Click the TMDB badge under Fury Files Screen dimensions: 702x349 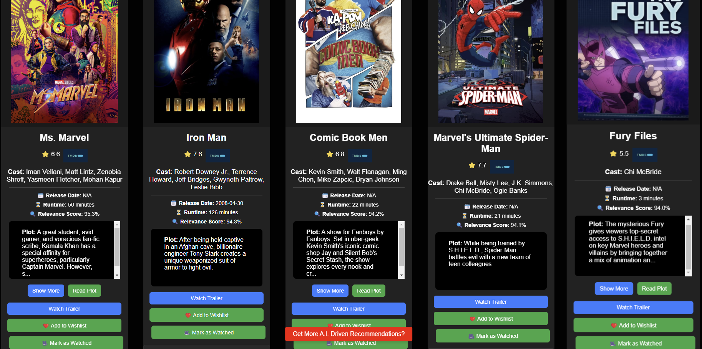pos(645,155)
